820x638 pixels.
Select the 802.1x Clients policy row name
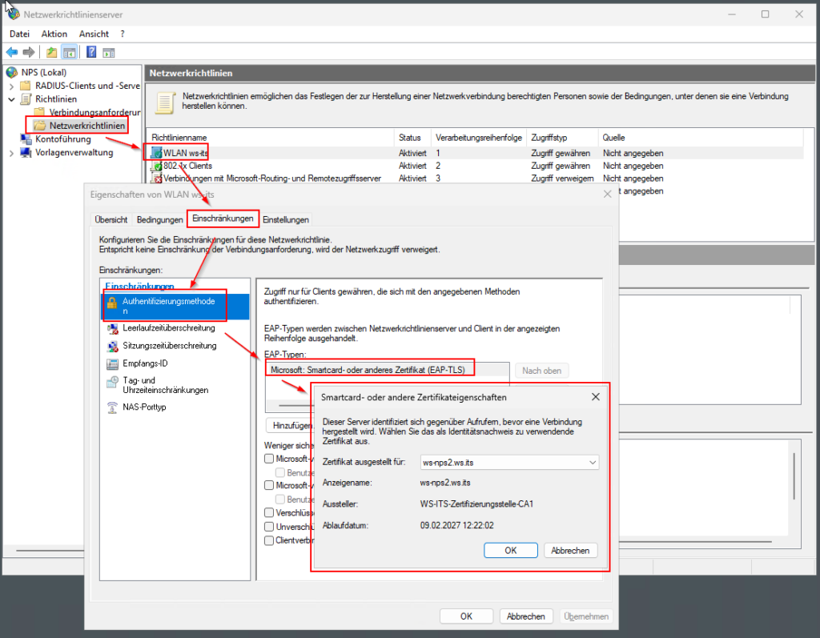pyautogui.click(x=187, y=166)
